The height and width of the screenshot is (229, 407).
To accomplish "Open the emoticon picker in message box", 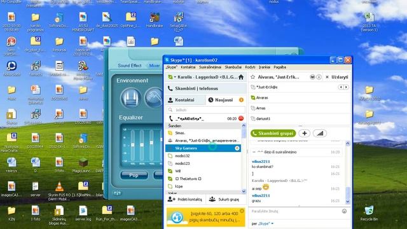I will pos(344,211).
